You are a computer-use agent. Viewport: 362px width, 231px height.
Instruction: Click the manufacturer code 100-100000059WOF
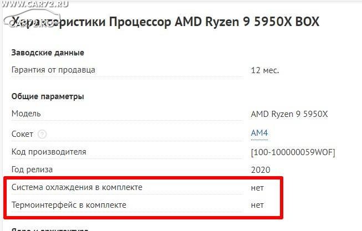[x=293, y=152]
